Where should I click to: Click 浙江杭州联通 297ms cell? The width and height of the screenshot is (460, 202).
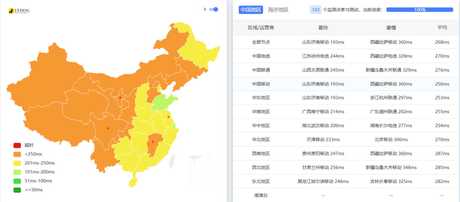pyautogui.click(x=391, y=98)
